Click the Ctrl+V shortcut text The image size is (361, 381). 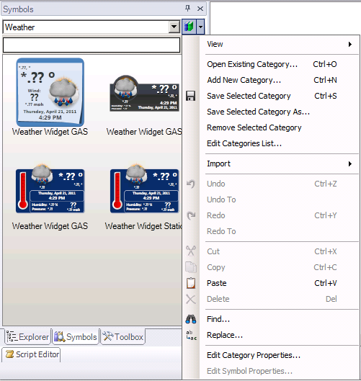(326, 283)
